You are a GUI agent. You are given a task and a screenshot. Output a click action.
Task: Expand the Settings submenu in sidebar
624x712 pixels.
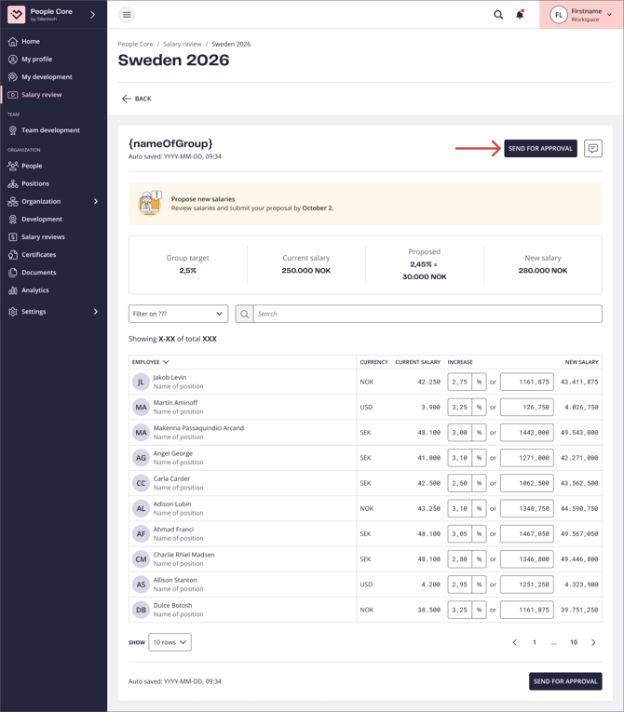[x=95, y=312]
